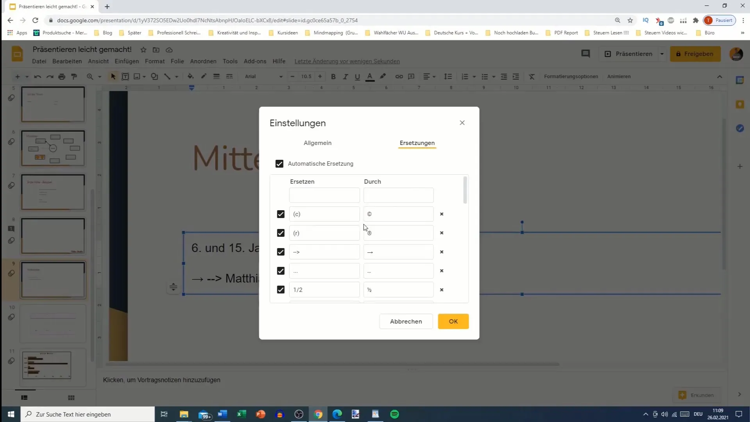This screenshot has width=750, height=422.
Task: Click the Increase indent icon
Action: pos(516,77)
